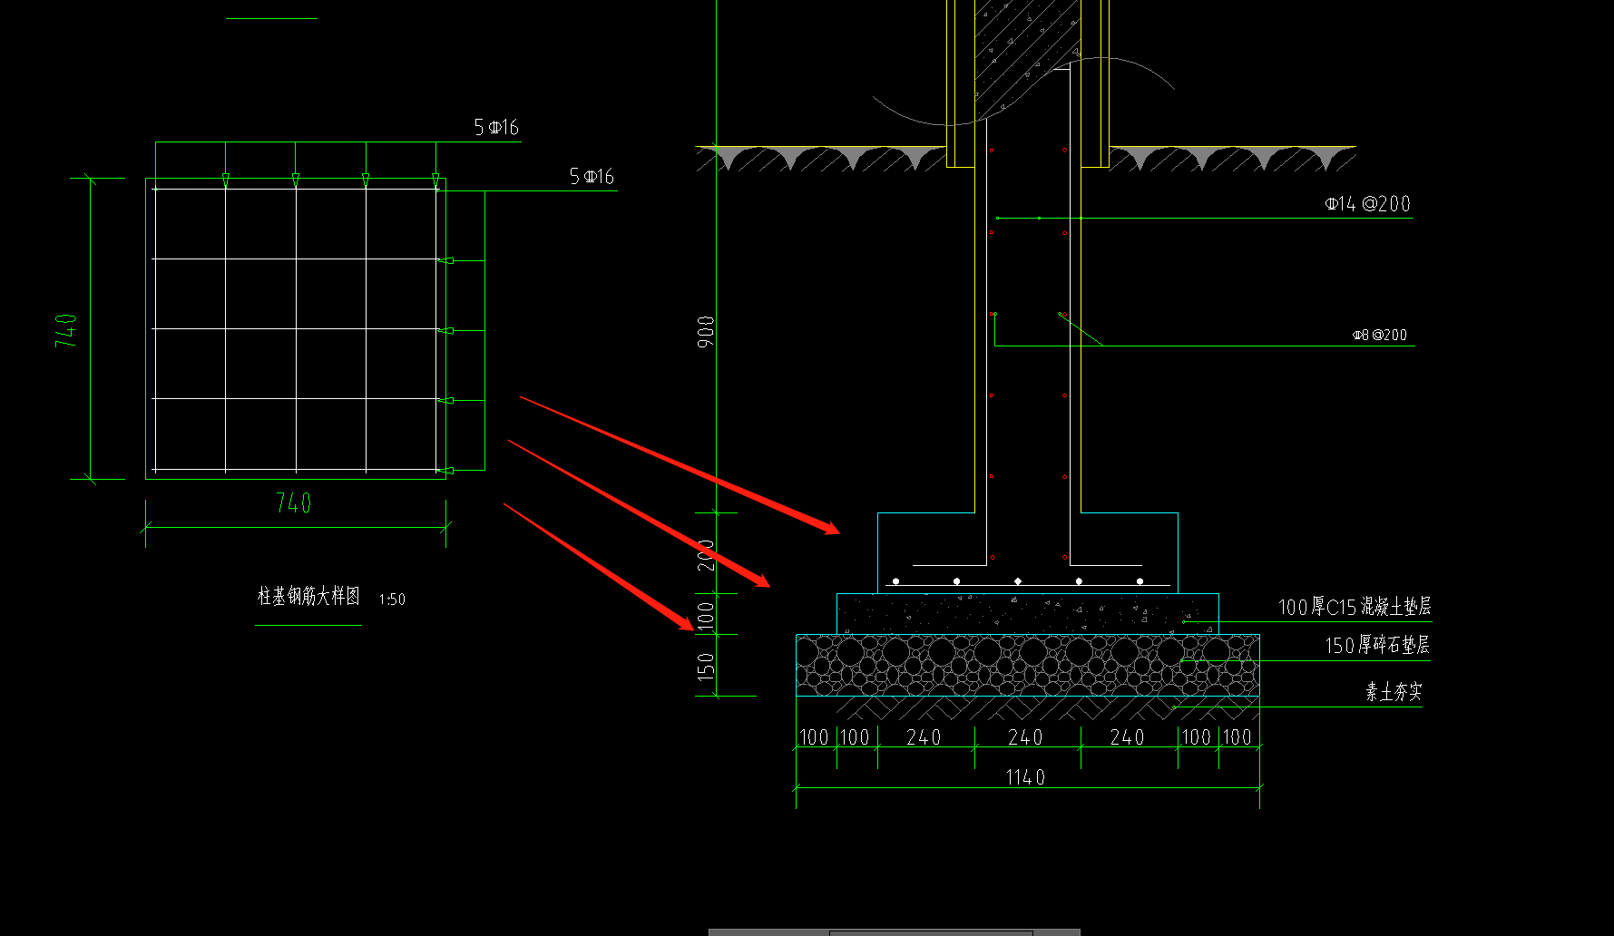This screenshot has width=1614, height=936.
Task: Click the horizontal 740 width dimension
Action: [294, 503]
